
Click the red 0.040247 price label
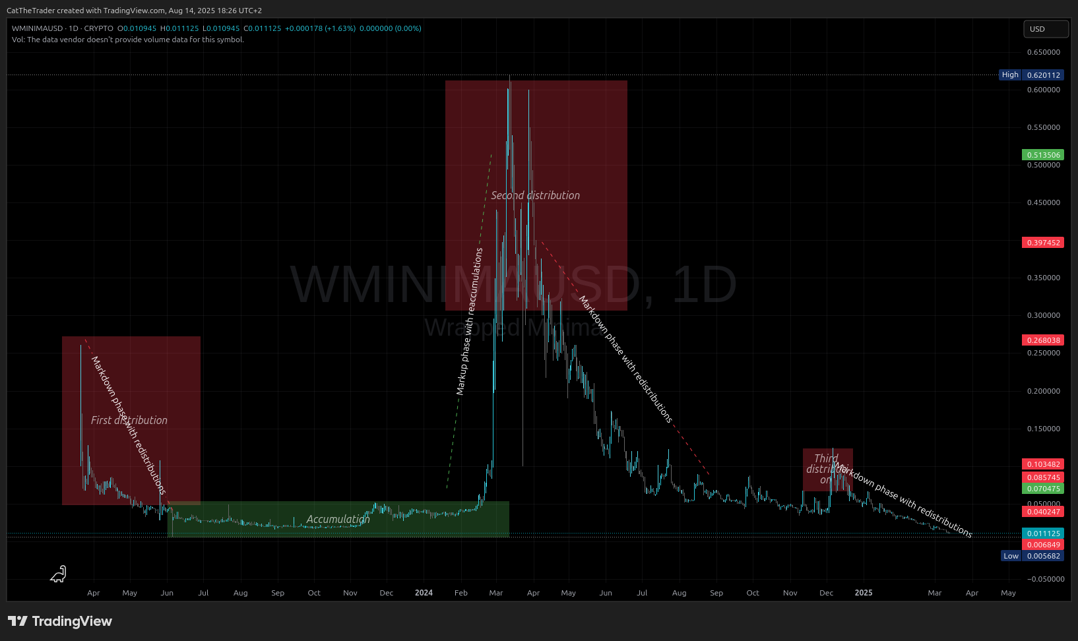click(1043, 512)
